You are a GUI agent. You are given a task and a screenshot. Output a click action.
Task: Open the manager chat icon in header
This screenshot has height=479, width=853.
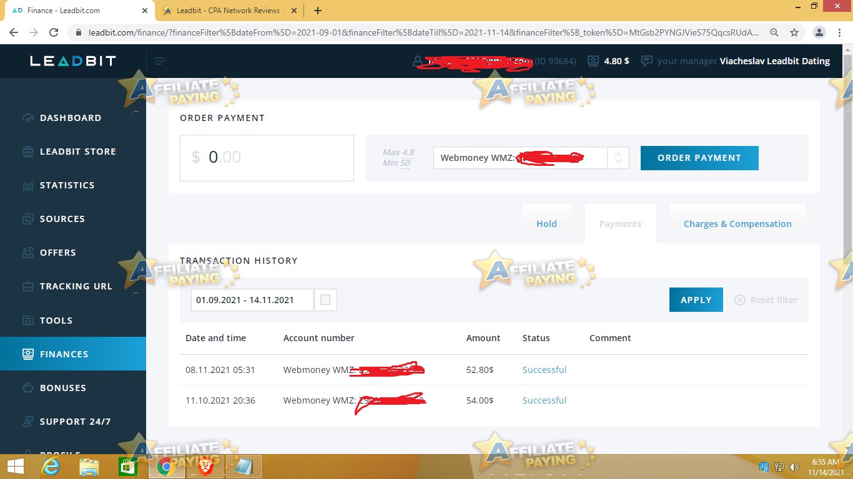[647, 61]
